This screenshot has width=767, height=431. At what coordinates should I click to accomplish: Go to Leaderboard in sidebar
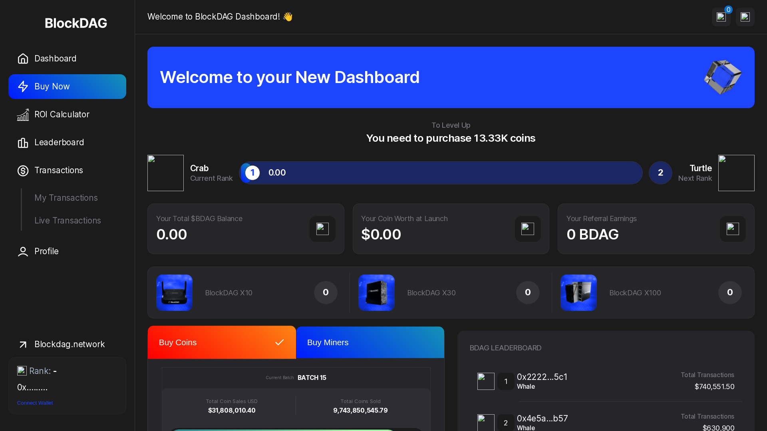coord(67,142)
